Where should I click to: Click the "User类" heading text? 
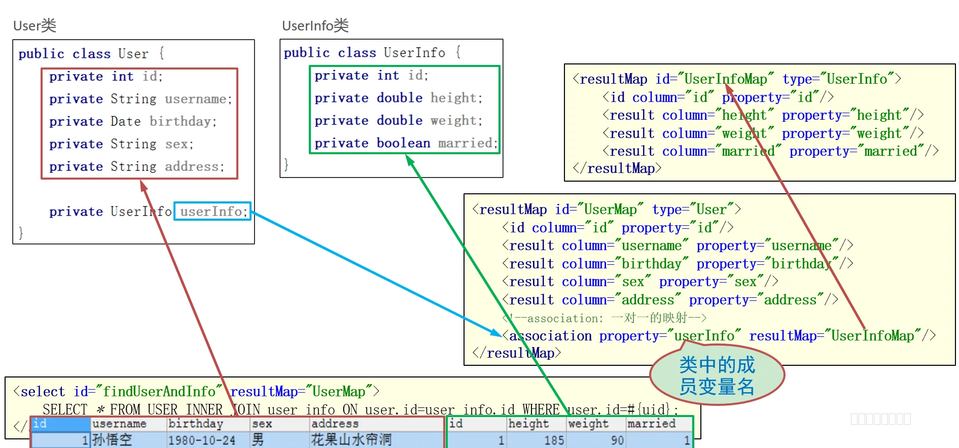[x=34, y=25]
